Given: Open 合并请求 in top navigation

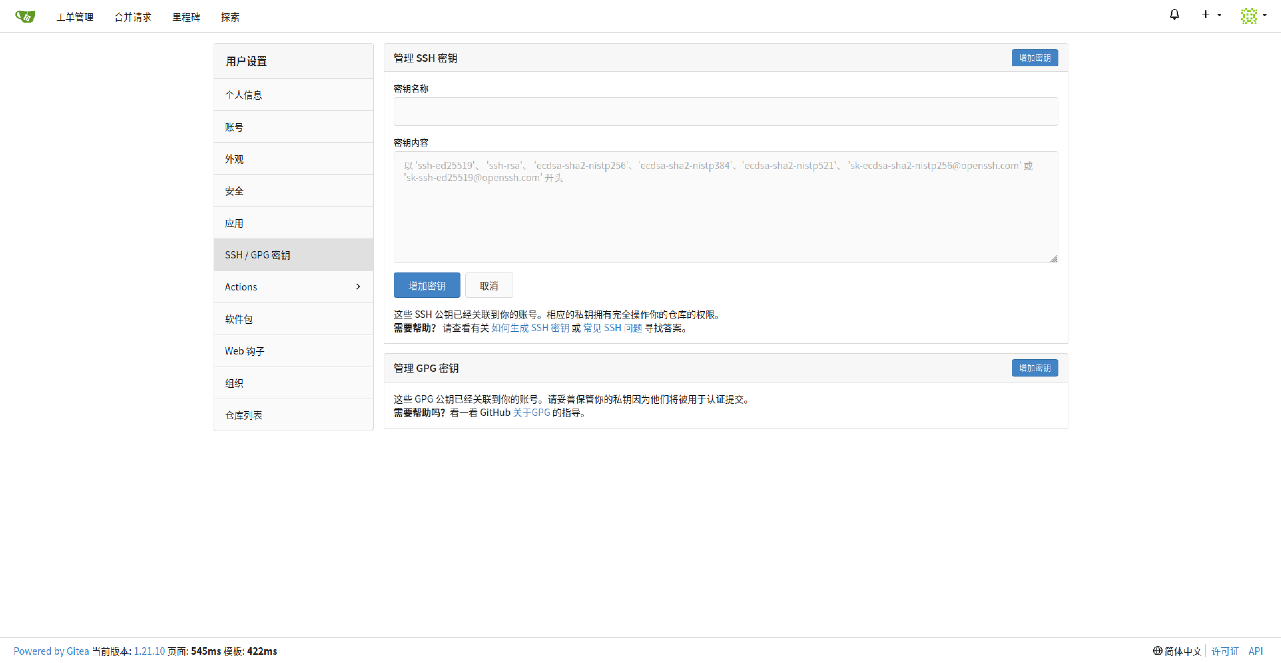Looking at the screenshot, I should click(132, 17).
